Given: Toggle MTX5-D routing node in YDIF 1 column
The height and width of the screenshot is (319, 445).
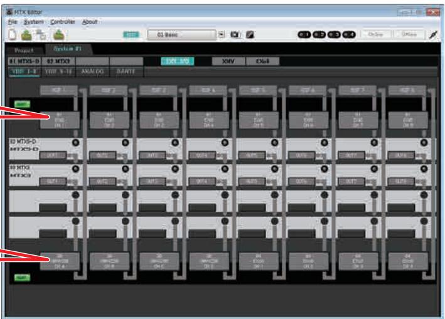Looking at the screenshot, I should 75,142.
